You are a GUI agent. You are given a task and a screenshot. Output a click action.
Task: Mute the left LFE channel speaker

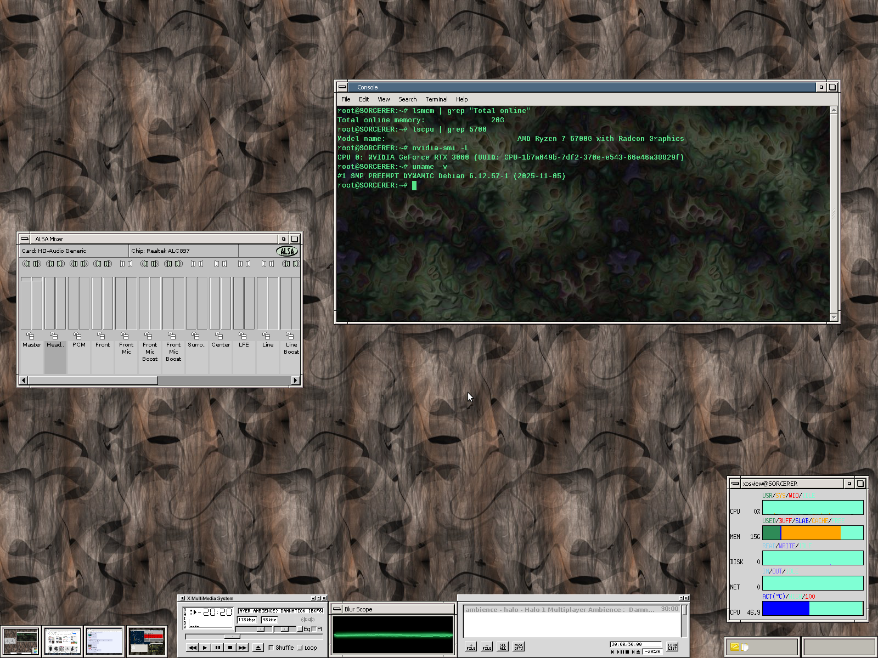coord(240,264)
